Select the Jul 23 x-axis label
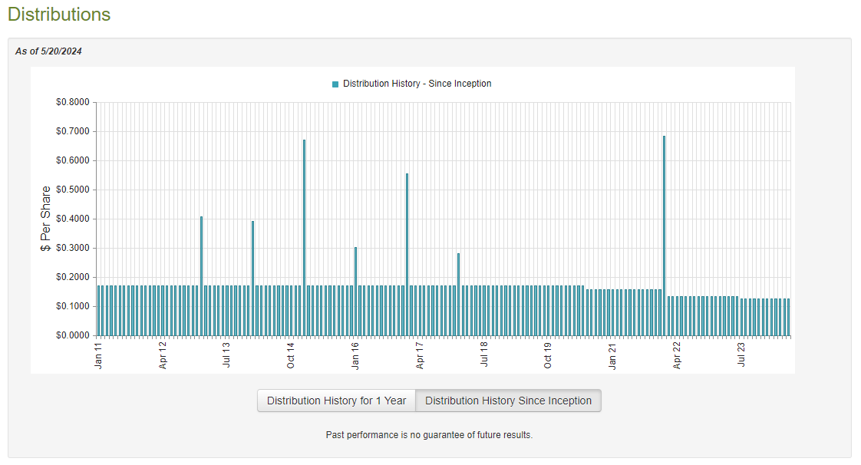 (x=741, y=356)
